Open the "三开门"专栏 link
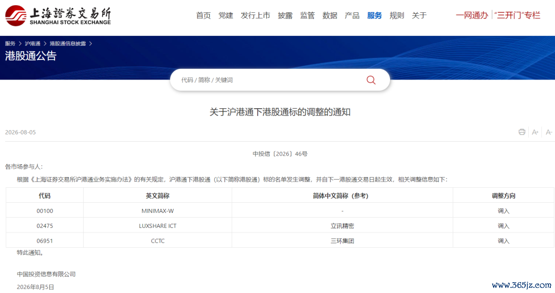Viewport: 555px width, 293px height. pyautogui.click(x=517, y=15)
